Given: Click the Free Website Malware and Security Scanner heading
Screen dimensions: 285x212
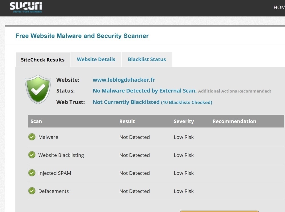Looking at the screenshot, I should (x=82, y=36).
